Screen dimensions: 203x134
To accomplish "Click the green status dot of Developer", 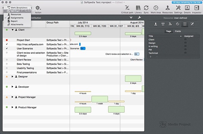I will tap(7, 87).
